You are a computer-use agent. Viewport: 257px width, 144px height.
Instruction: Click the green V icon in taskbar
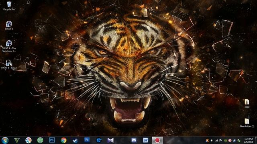(x=16, y=140)
